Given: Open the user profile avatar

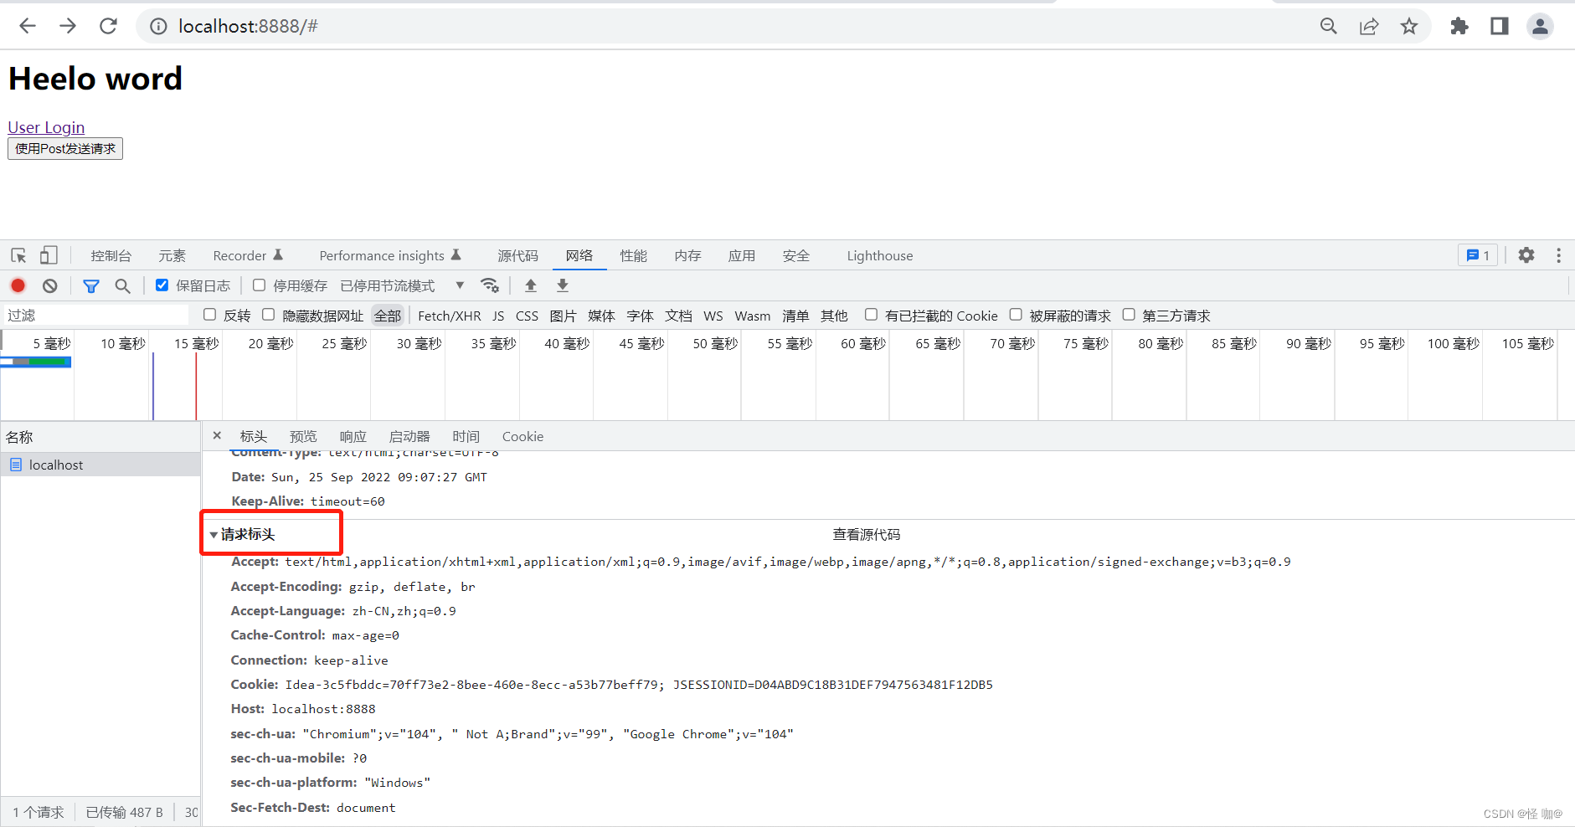Looking at the screenshot, I should pyautogui.click(x=1540, y=26).
